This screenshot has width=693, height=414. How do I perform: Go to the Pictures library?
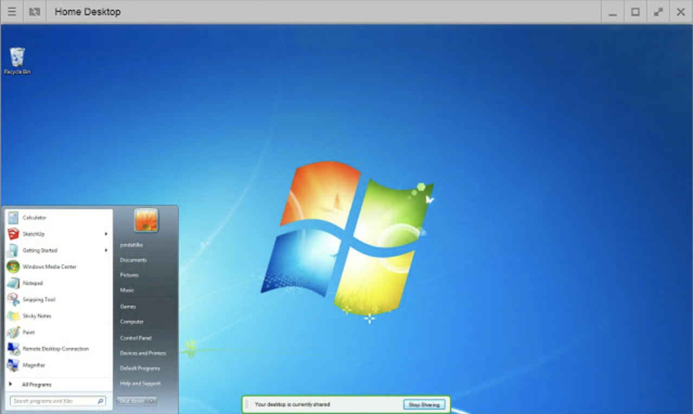130,275
